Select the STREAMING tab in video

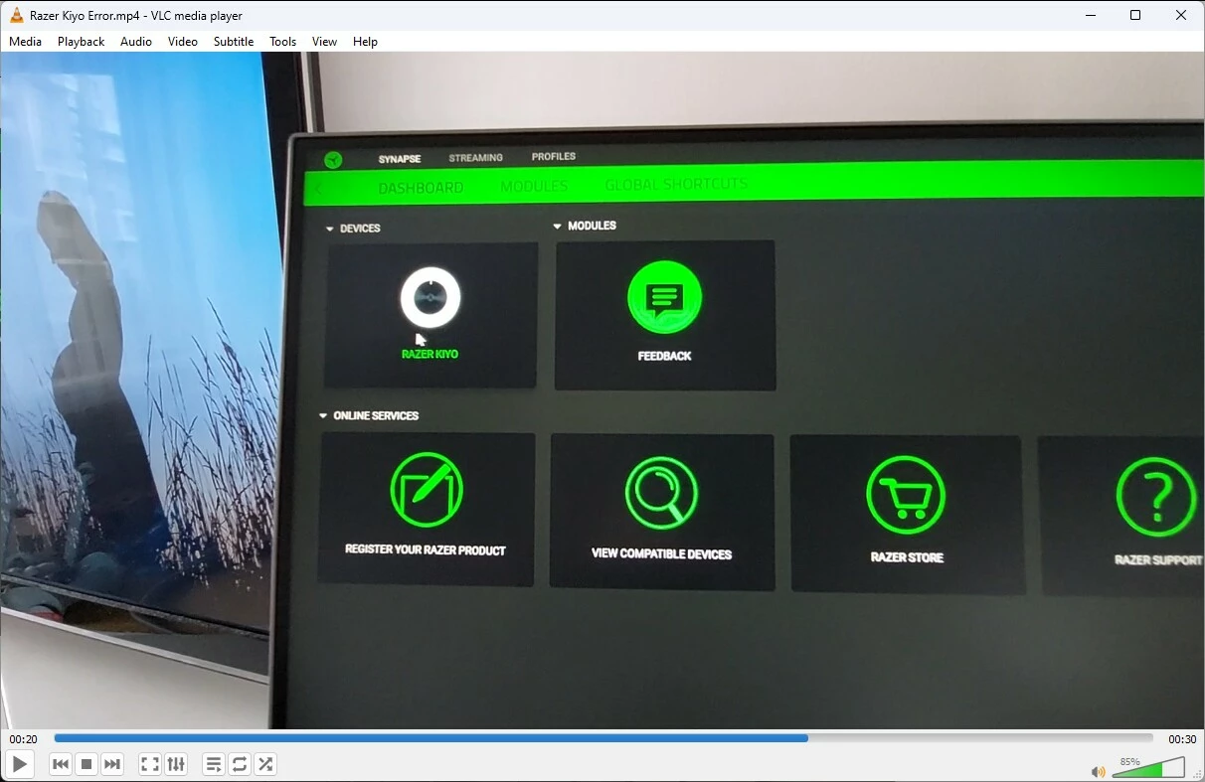coord(475,158)
